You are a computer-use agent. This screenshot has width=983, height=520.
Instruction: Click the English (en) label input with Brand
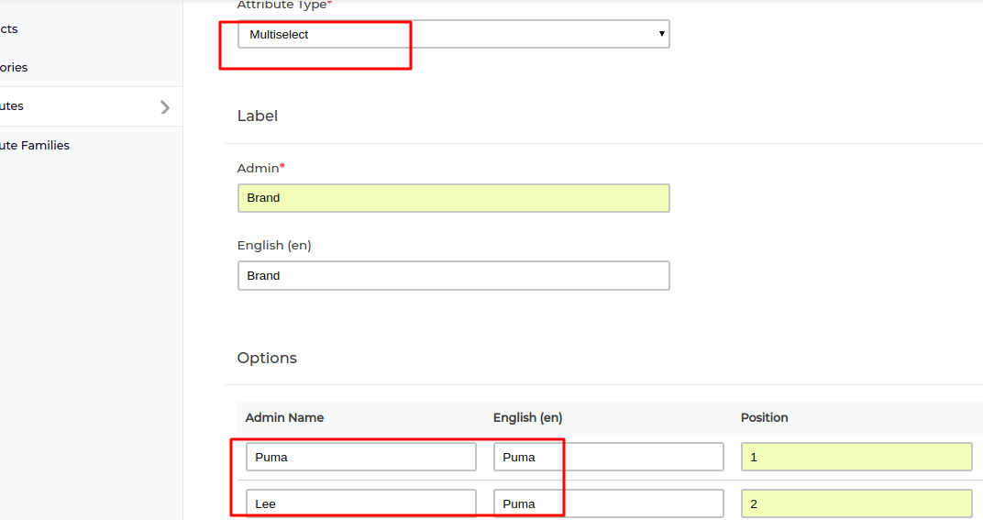(x=453, y=276)
